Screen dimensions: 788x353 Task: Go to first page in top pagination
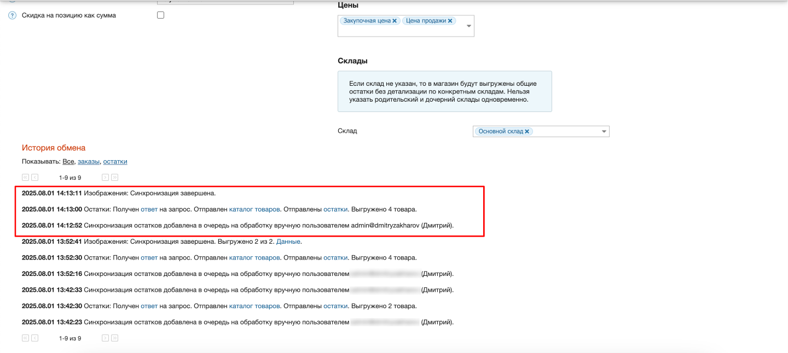[25, 178]
